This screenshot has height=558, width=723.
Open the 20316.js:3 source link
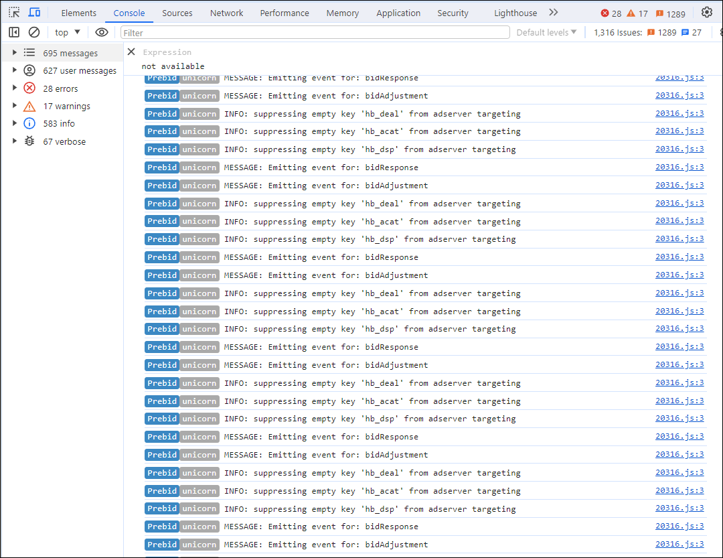[679, 77]
